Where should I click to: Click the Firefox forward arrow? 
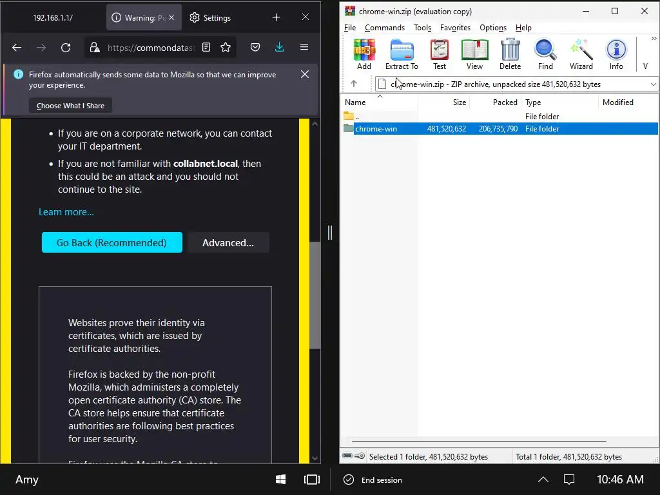point(41,48)
